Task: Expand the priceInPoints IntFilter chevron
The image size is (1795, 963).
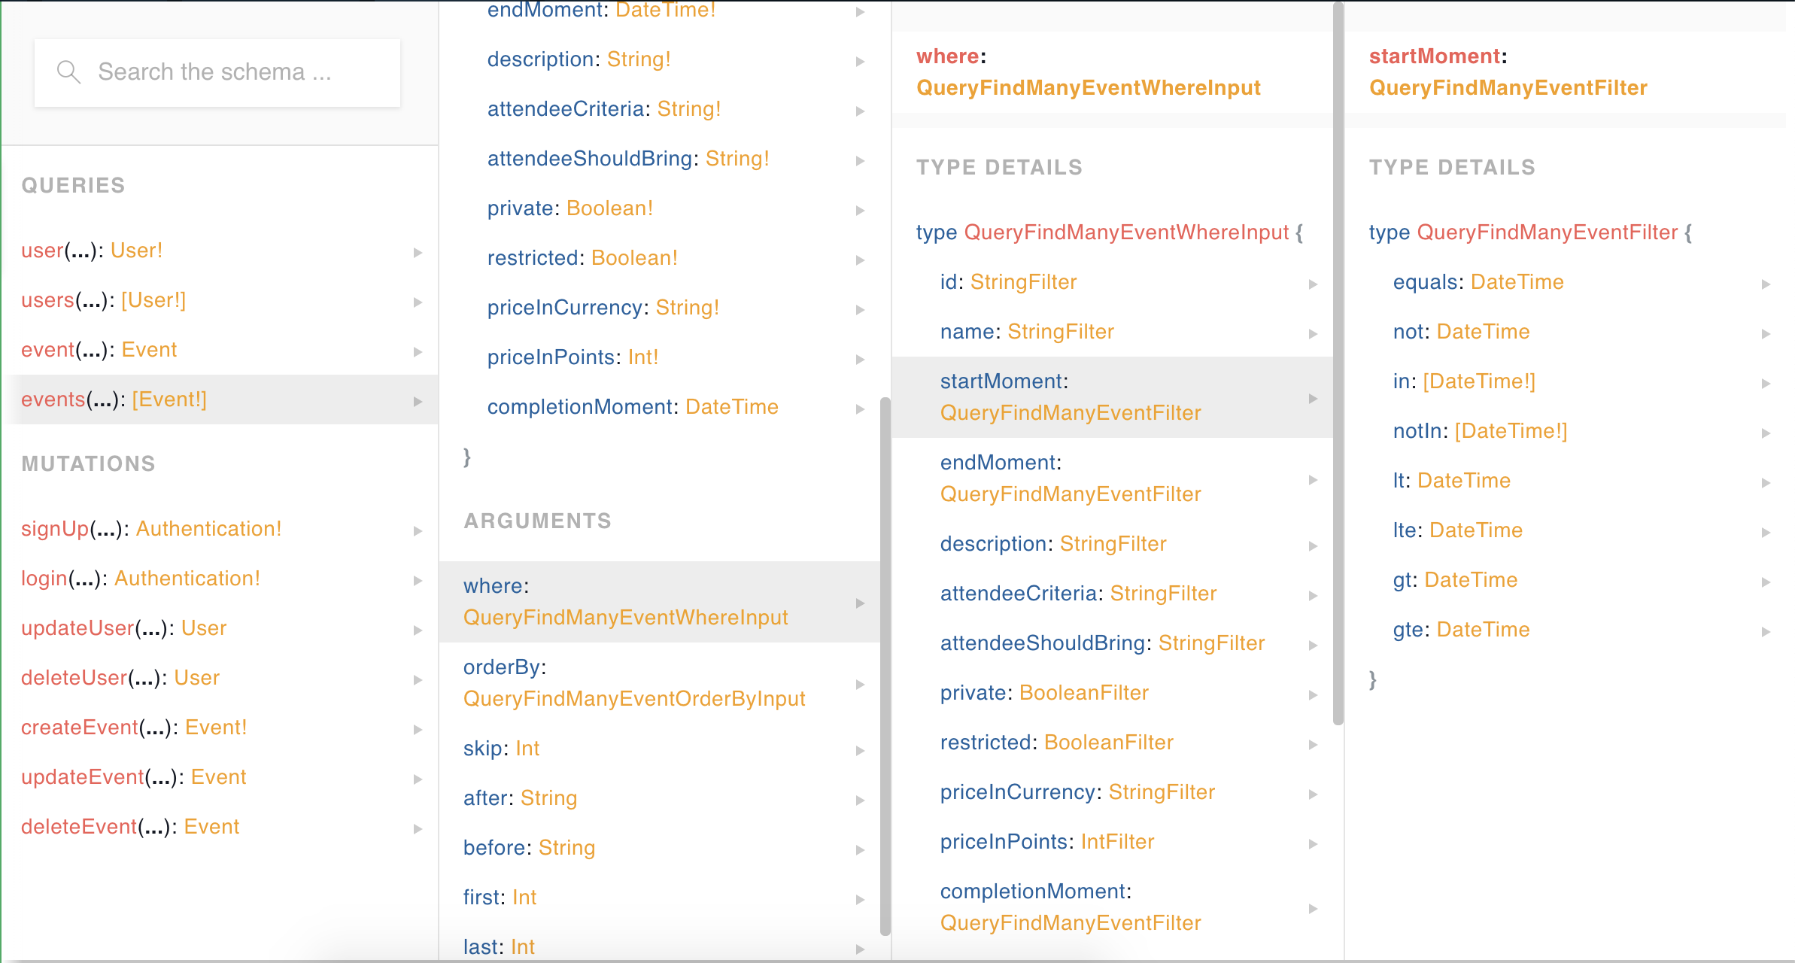Action: pos(1314,843)
